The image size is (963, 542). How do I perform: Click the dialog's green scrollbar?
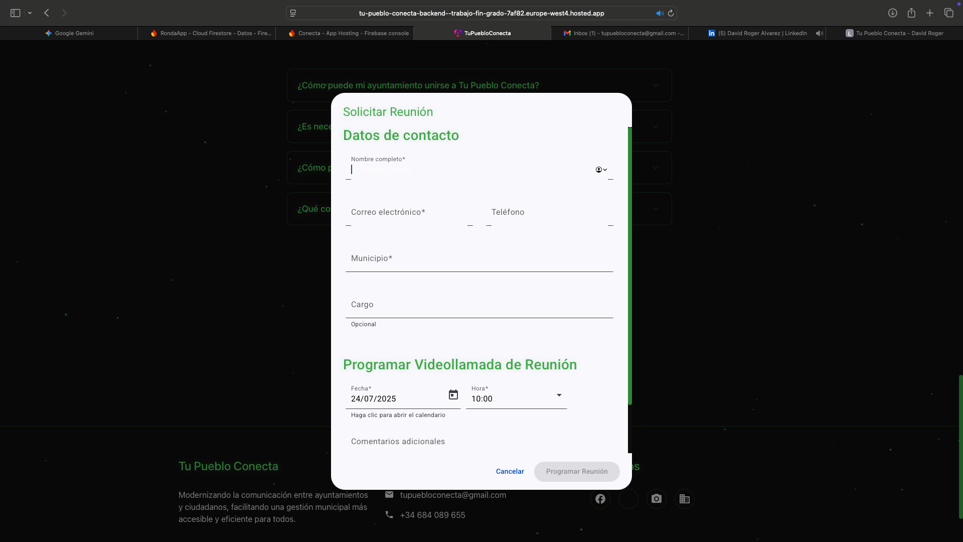pos(629,266)
